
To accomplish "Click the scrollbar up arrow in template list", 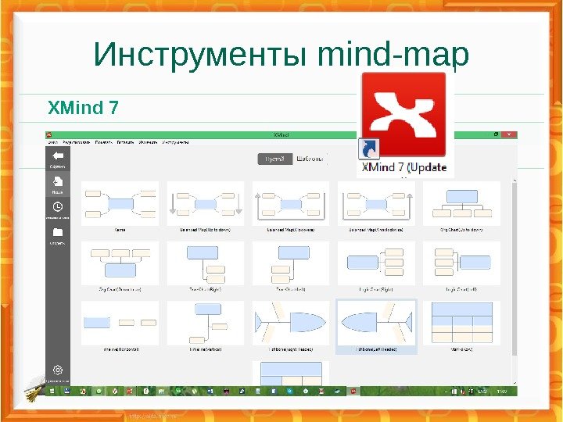I will click(515, 181).
